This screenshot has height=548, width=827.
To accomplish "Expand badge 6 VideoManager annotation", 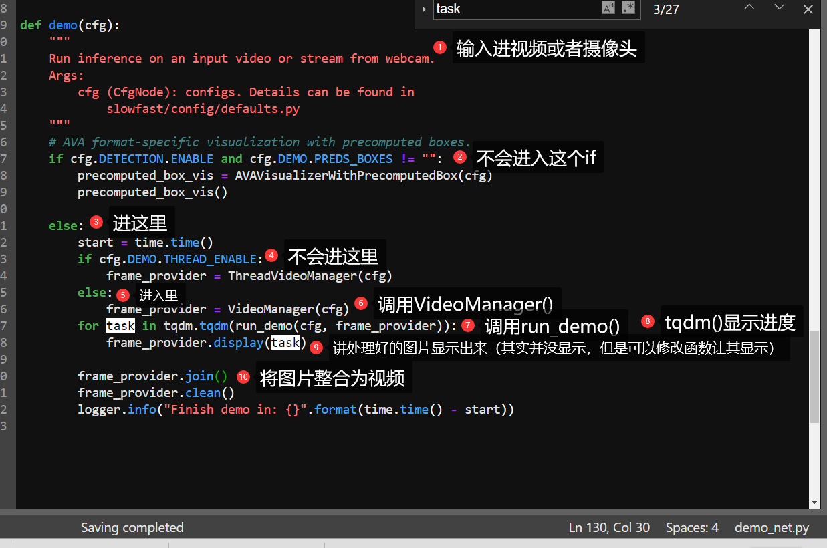I will point(361,303).
